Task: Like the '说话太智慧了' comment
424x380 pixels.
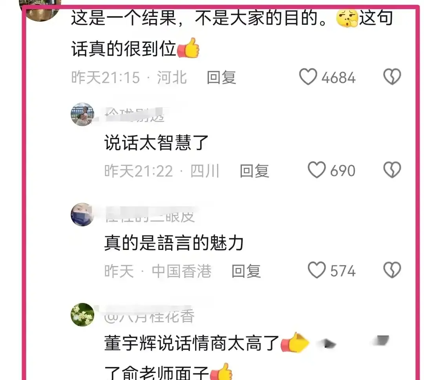Action: [317, 170]
